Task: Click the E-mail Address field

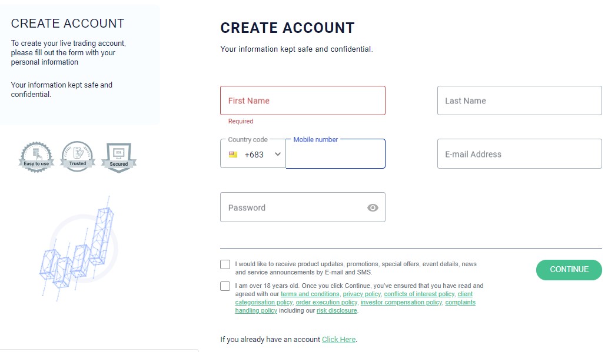Action: pos(519,154)
